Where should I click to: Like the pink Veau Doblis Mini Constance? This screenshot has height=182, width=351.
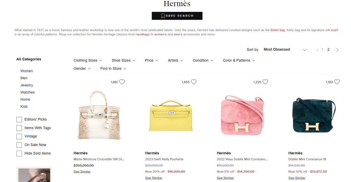[x=265, y=82]
